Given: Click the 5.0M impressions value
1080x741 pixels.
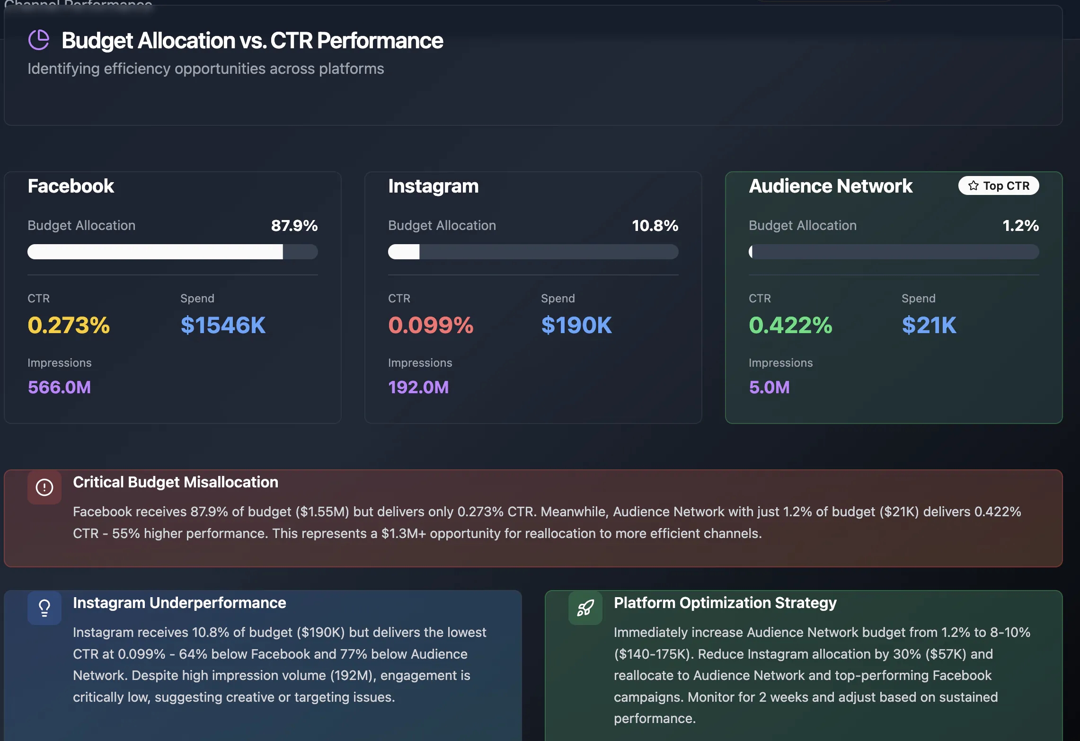Looking at the screenshot, I should (769, 388).
